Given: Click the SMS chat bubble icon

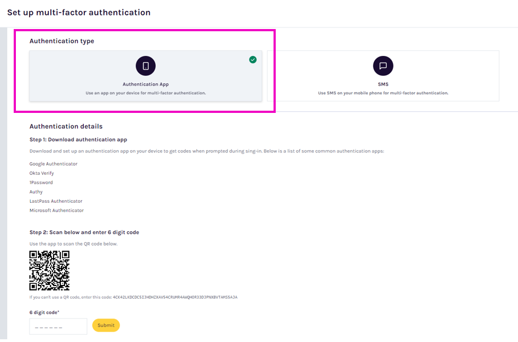Looking at the screenshot, I should [383, 66].
